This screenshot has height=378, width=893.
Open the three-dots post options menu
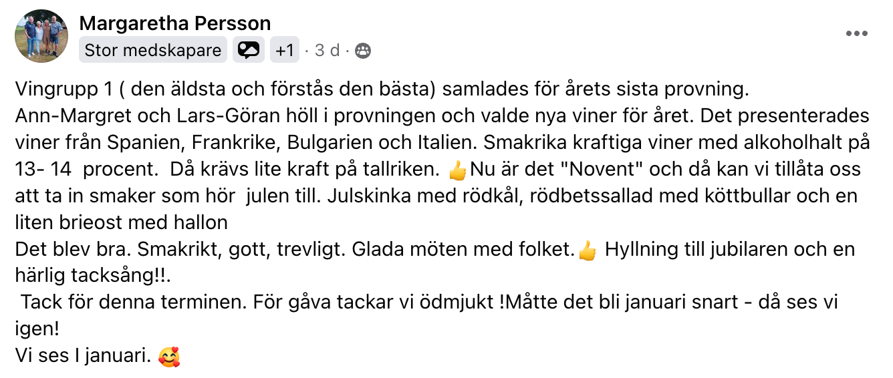(x=856, y=34)
